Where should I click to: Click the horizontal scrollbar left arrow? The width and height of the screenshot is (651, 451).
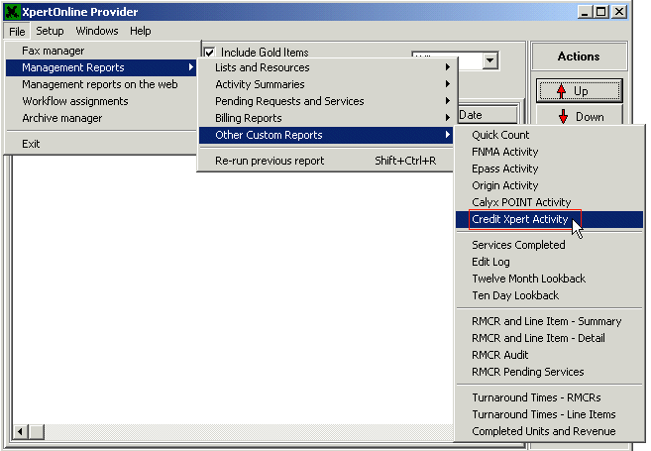(21, 432)
